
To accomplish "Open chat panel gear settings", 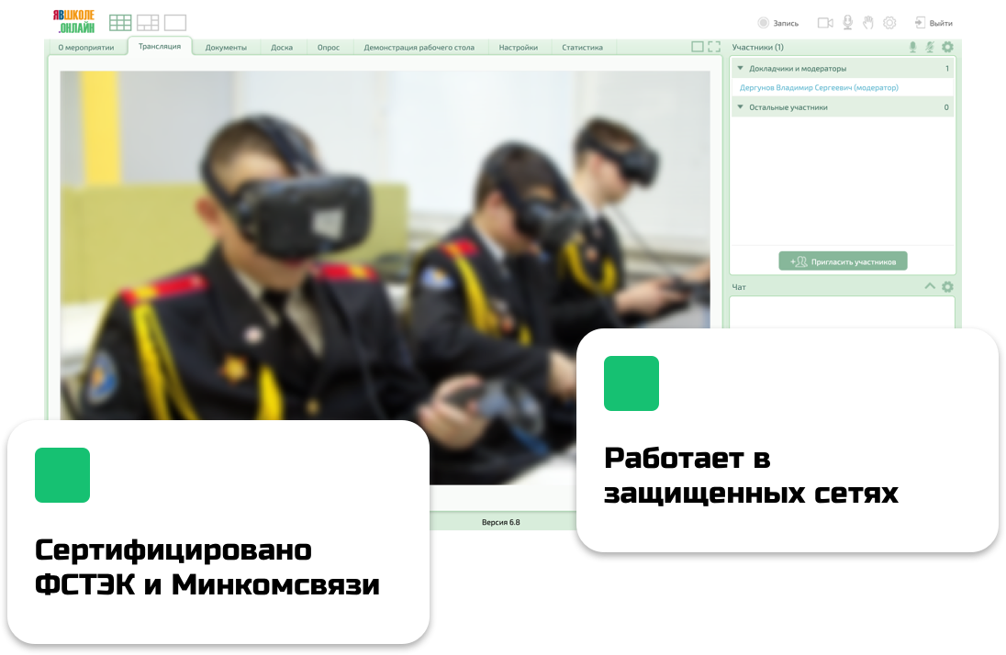I will coord(947,287).
